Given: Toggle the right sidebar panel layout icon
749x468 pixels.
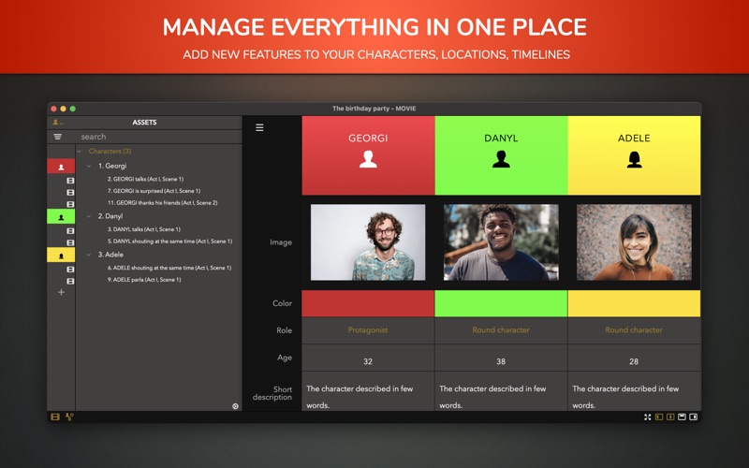Looking at the screenshot, I should 693,417.
